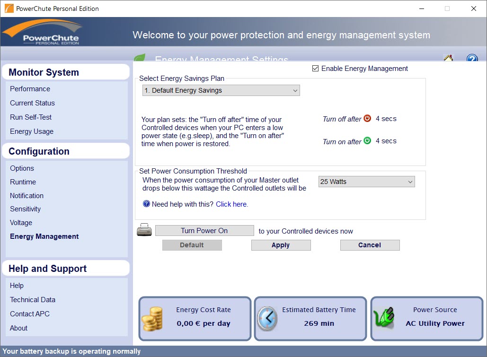The height and width of the screenshot is (357, 487).
Task: Click the orange PowerChute title bar icon
Action: tap(9, 9)
